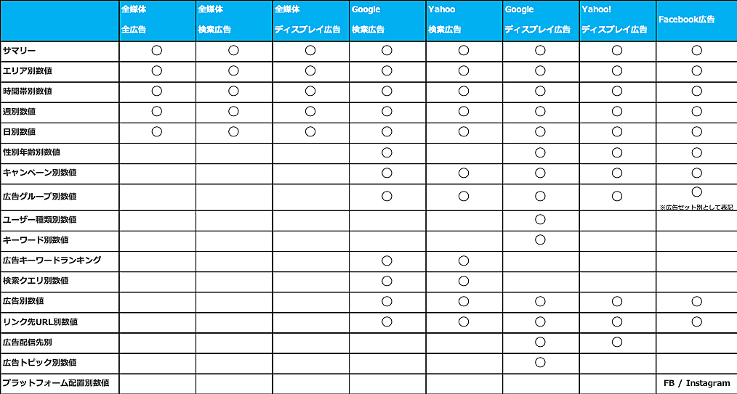Click the 時間帯別数値 row label
Viewport: 737px width, 394px height.
(x=28, y=91)
